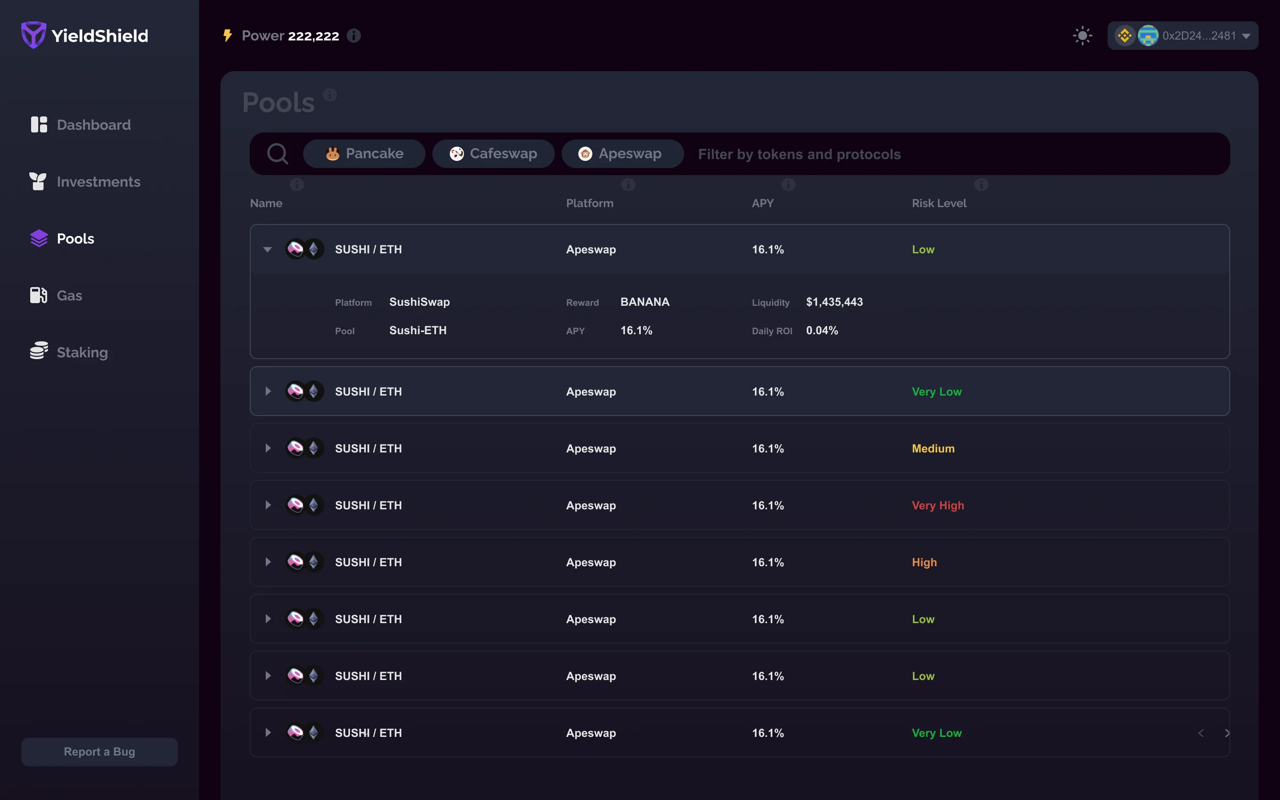Toggle light mode with the sun icon
This screenshot has width=1280, height=800.
(1082, 36)
